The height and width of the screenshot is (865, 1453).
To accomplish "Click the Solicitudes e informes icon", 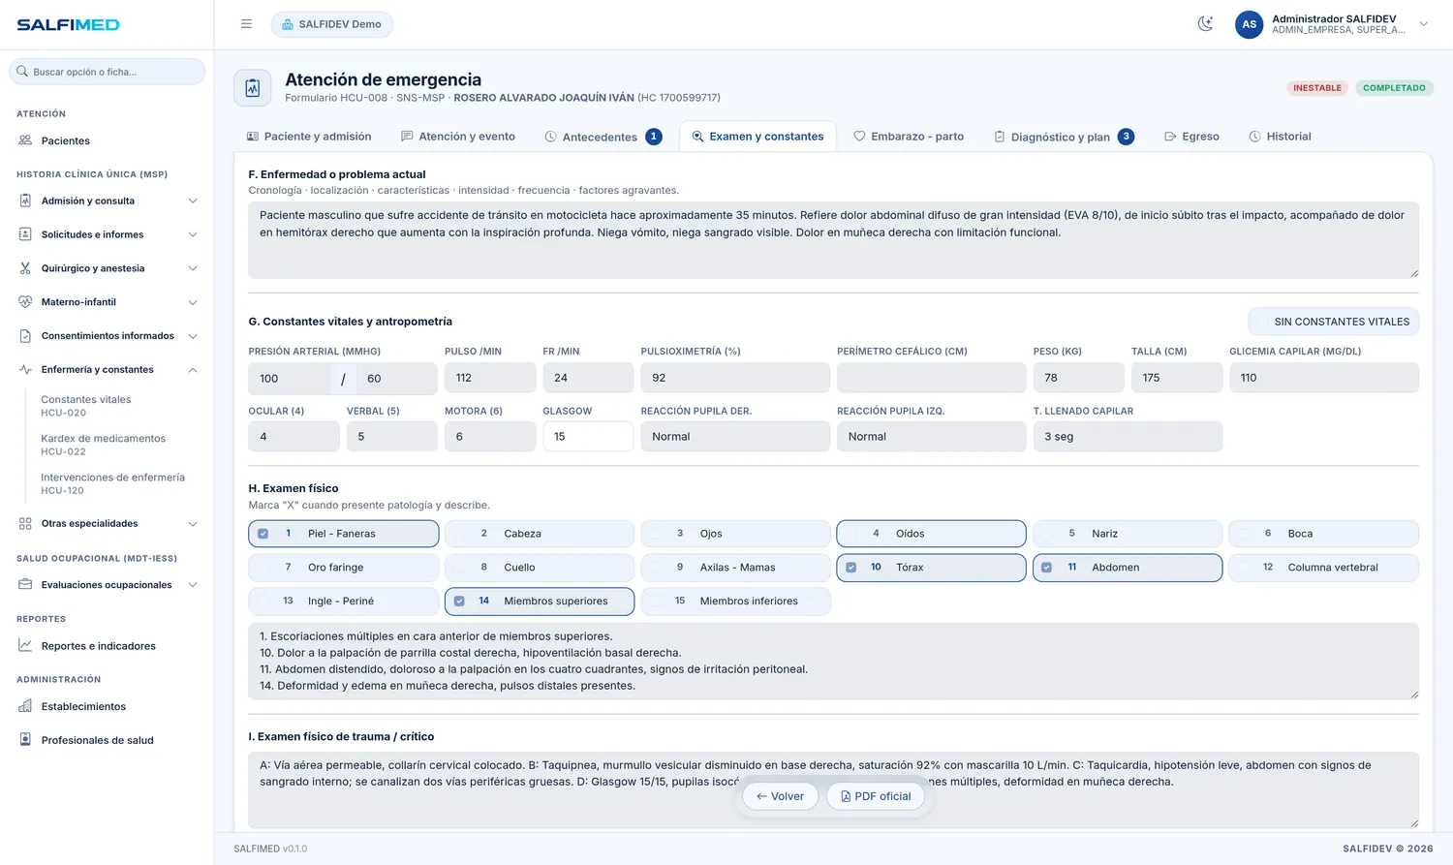I will [x=25, y=234].
